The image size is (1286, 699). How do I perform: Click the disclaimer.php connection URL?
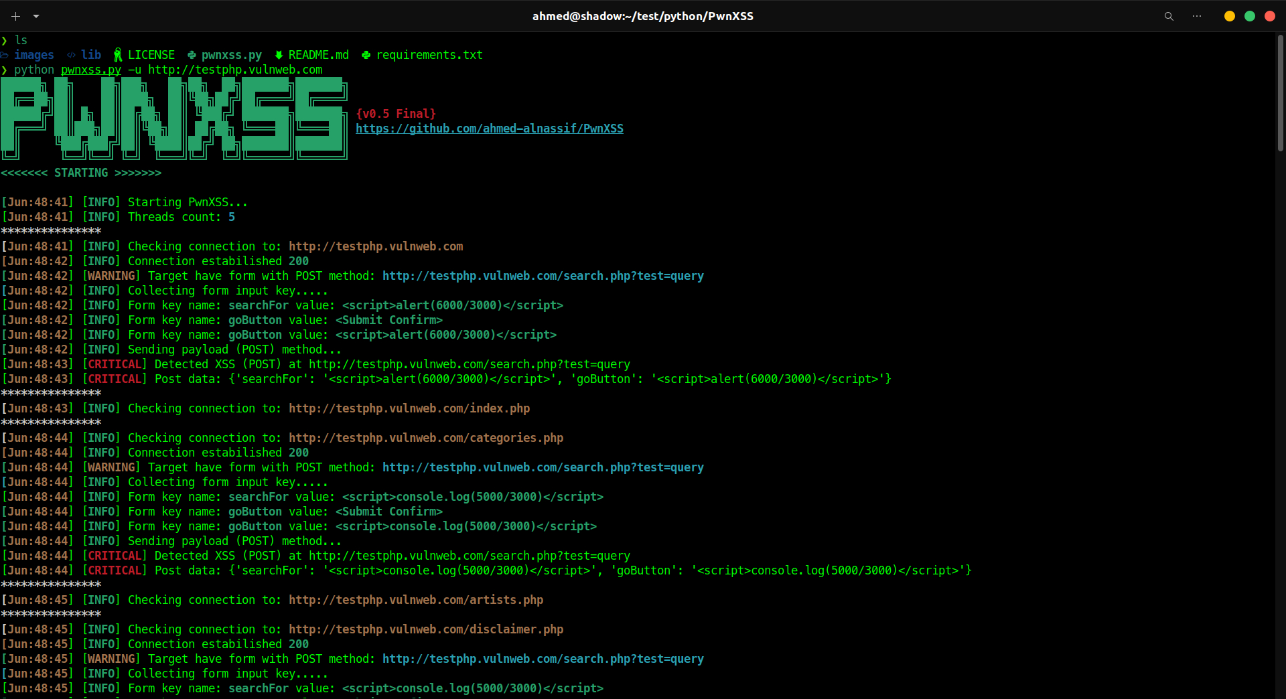coord(426,629)
